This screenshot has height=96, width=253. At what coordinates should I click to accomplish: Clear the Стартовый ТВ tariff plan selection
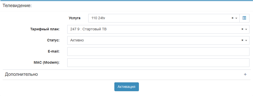[x=242, y=29]
